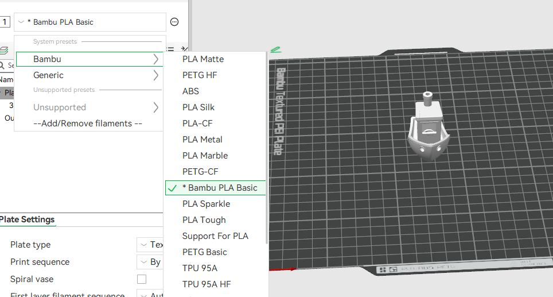Click the green pencil icon above the plate

pos(275,49)
